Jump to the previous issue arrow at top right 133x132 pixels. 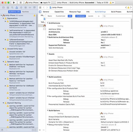(126, 7)
